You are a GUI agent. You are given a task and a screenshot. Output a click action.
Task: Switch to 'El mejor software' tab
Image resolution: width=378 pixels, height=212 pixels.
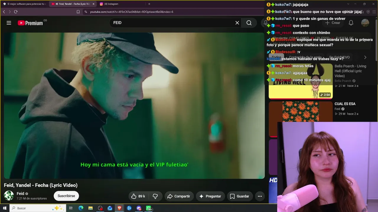click(x=25, y=4)
